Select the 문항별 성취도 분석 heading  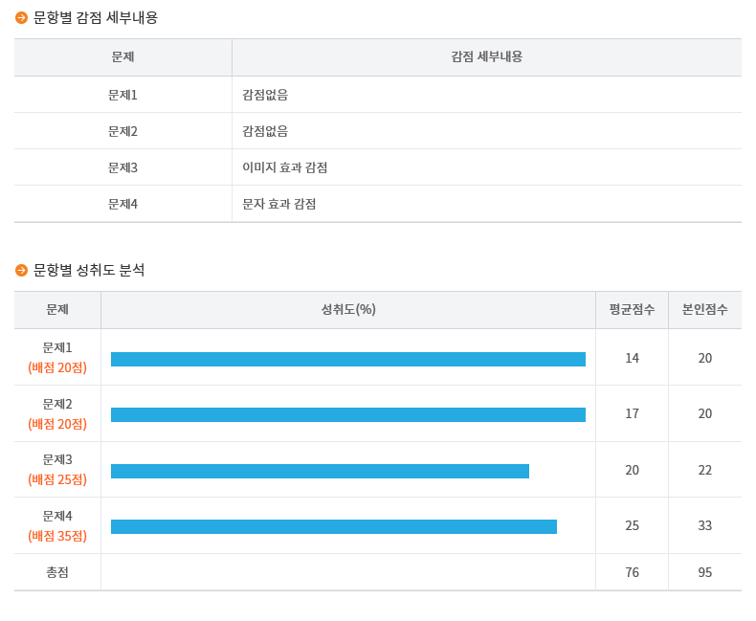[x=89, y=270]
